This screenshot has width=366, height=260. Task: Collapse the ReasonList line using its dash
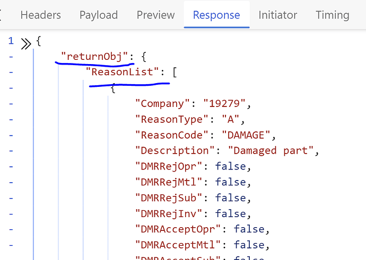(x=11, y=71)
